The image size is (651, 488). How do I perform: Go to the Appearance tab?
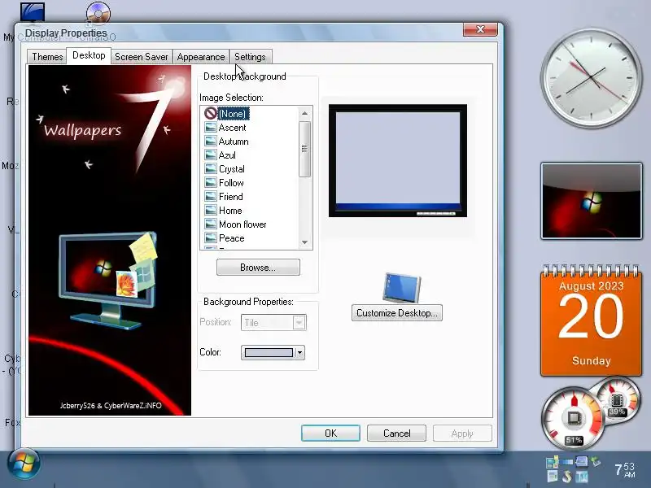(x=201, y=57)
